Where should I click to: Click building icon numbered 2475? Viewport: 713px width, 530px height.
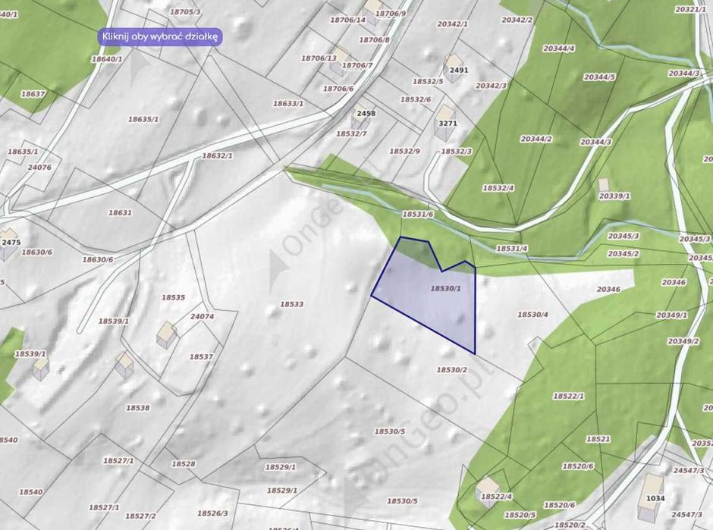[x=9, y=245]
